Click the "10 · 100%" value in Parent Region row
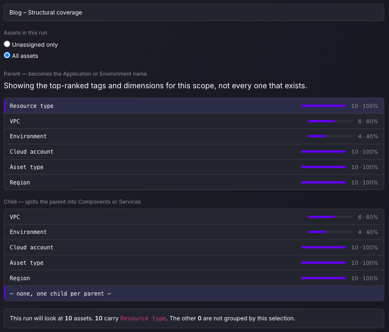Screen dimensions: 389x332 364,183
